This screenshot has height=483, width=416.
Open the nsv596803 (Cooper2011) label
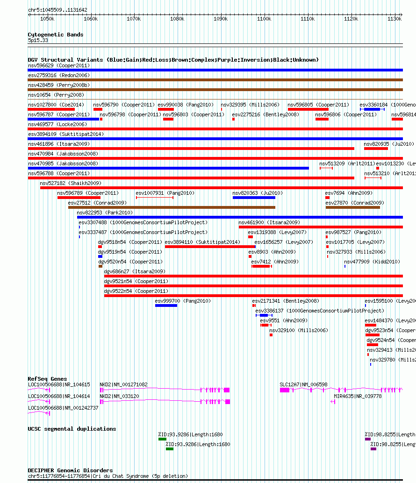point(194,114)
